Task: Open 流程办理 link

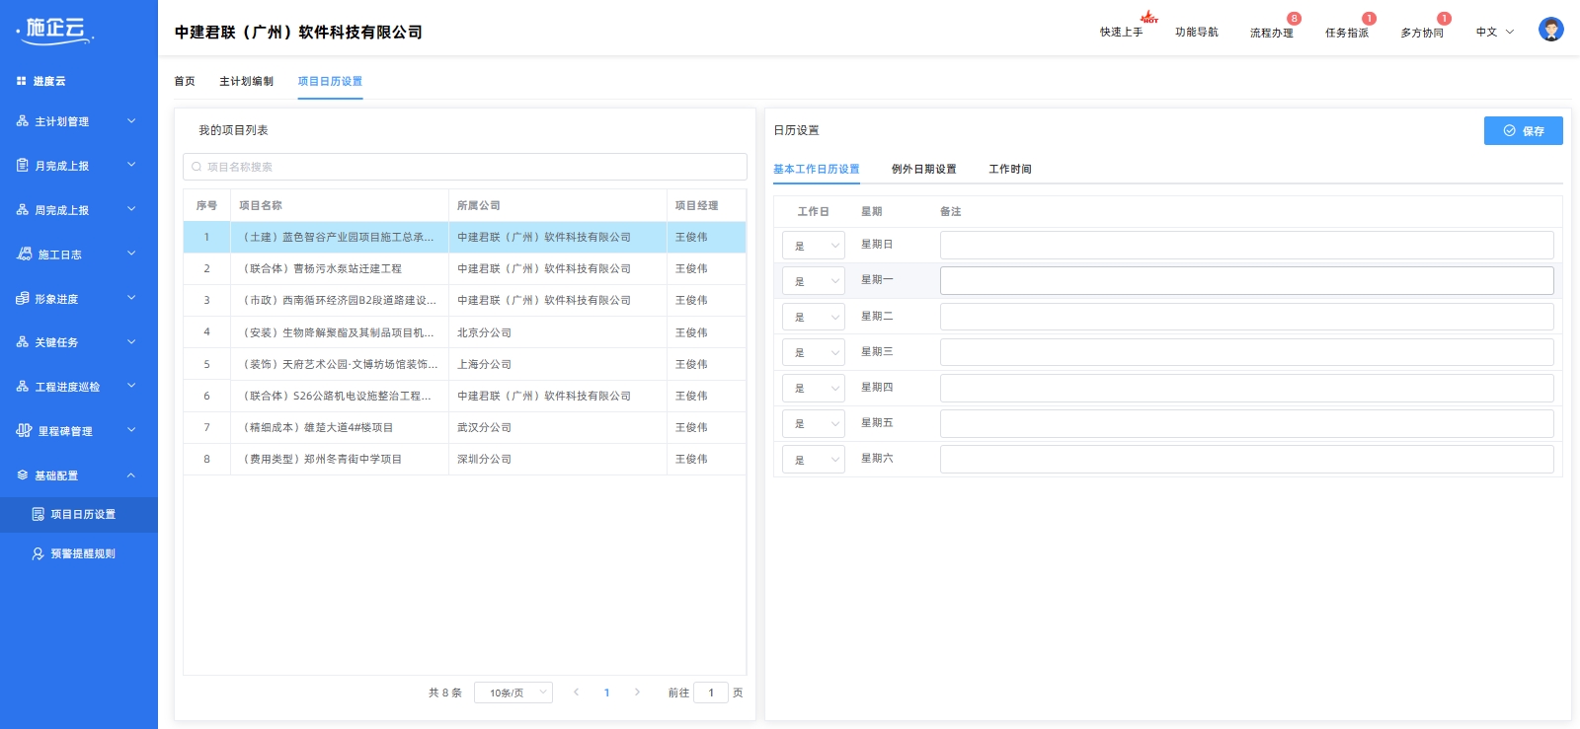Action: (x=1272, y=33)
